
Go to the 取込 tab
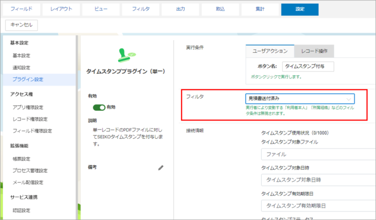pos(220,9)
